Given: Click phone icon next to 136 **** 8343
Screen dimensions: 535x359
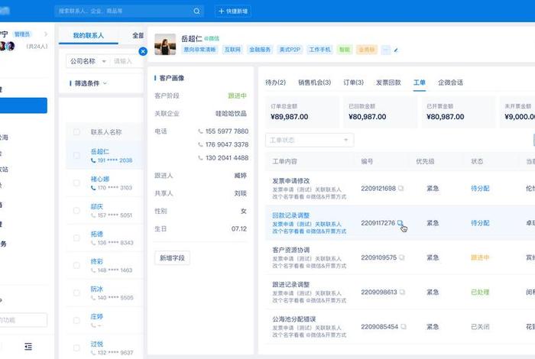Looking at the screenshot, I should 93,243.
